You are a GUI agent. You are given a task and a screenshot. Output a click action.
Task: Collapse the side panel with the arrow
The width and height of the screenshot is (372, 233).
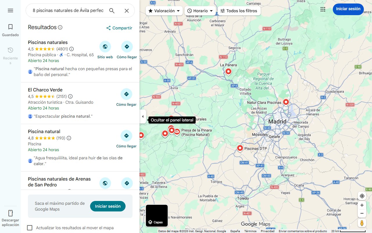pos(143,116)
